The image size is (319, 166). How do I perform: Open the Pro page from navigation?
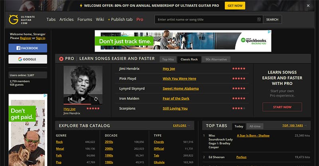click(x=140, y=20)
